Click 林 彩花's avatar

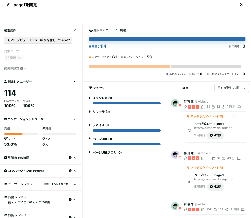(x=175, y=206)
